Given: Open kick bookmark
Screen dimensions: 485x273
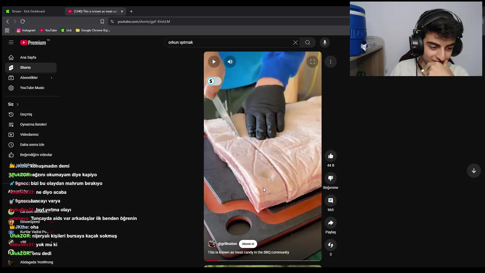Looking at the screenshot, I should coord(66,30).
